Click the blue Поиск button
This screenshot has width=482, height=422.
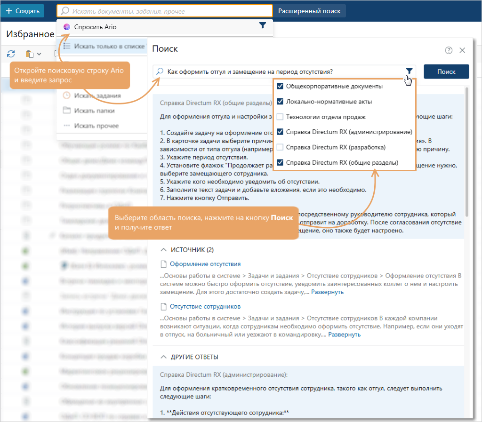446,72
